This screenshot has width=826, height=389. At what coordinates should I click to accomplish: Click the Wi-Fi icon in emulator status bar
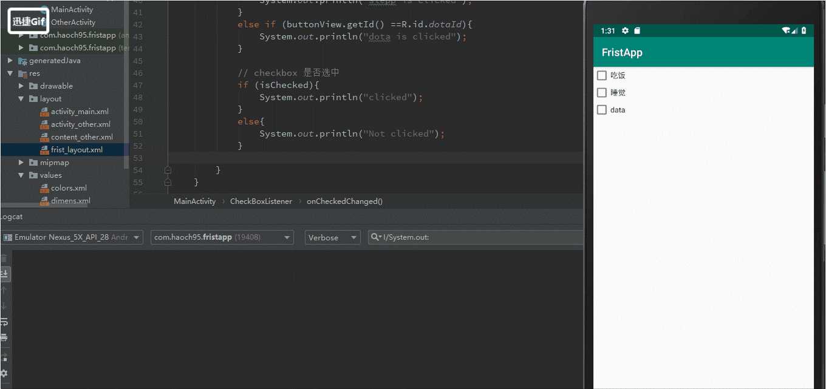(x=786, y=31)
